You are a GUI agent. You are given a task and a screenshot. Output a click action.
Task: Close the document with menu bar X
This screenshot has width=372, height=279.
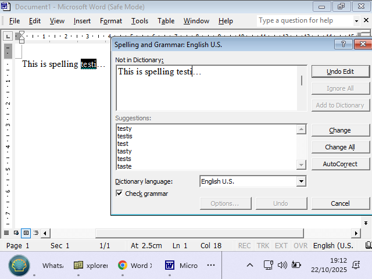[x=366, y=21]
